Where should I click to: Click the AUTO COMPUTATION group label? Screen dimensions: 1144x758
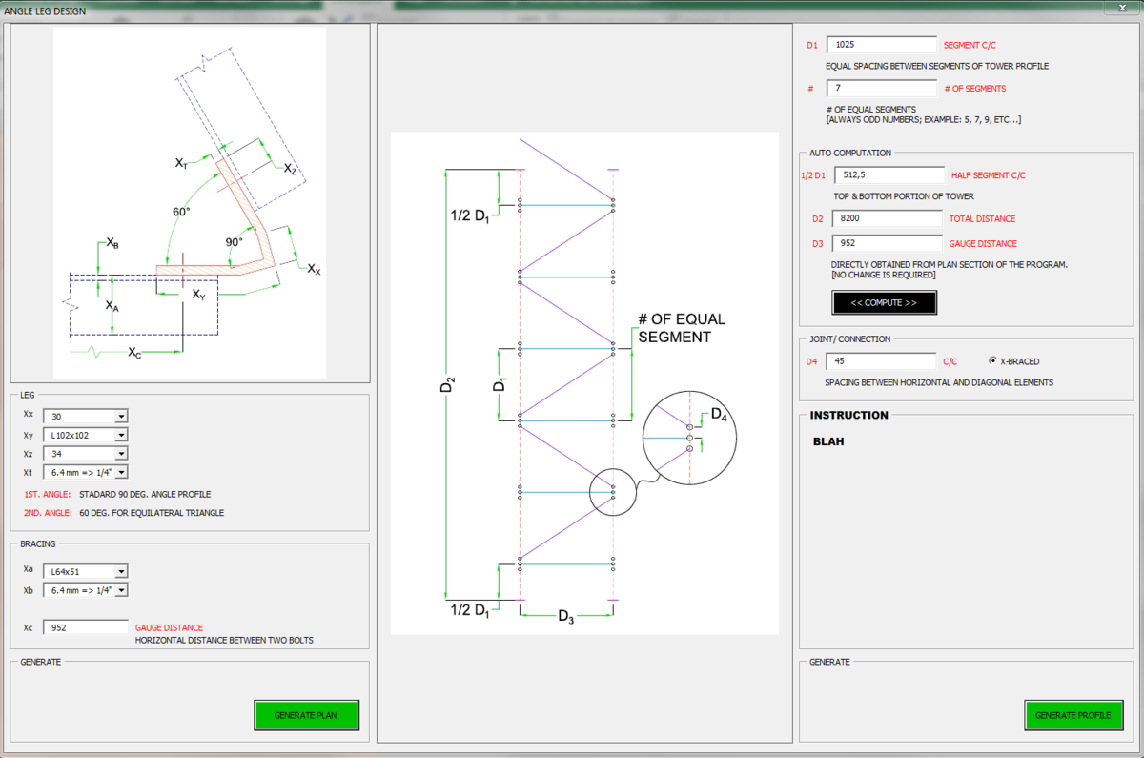(x=850, y=153)
